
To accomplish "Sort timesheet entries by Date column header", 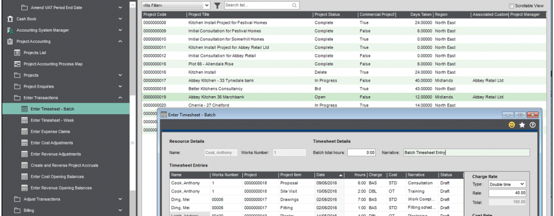I will tap(329, 175).
